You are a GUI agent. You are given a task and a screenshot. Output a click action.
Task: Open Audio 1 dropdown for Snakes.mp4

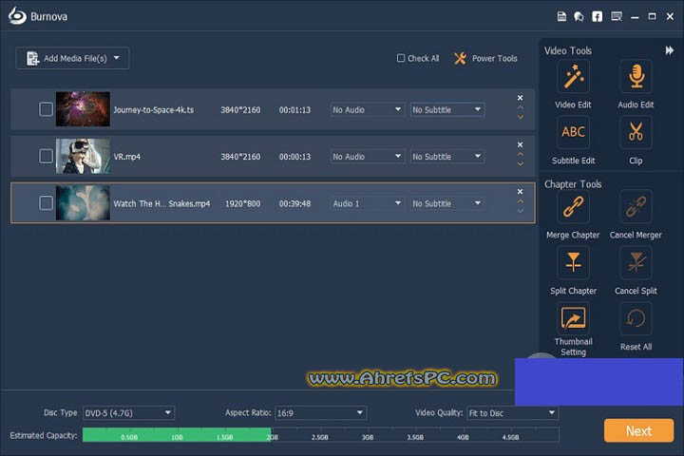click(x=367, y=203)
